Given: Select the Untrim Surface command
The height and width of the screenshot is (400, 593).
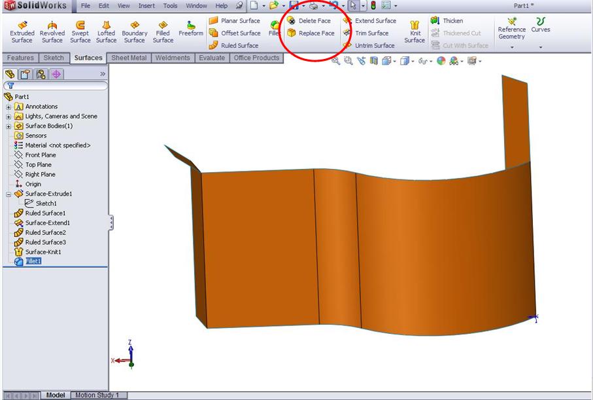Looking at the screenshot, I should point(369,45).
